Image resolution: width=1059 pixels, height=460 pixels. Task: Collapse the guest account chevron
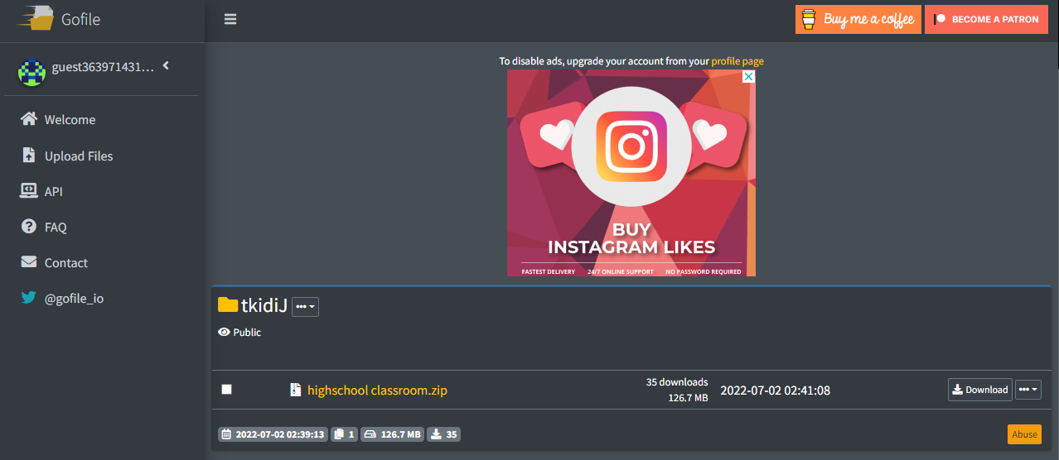coord(166,65)
